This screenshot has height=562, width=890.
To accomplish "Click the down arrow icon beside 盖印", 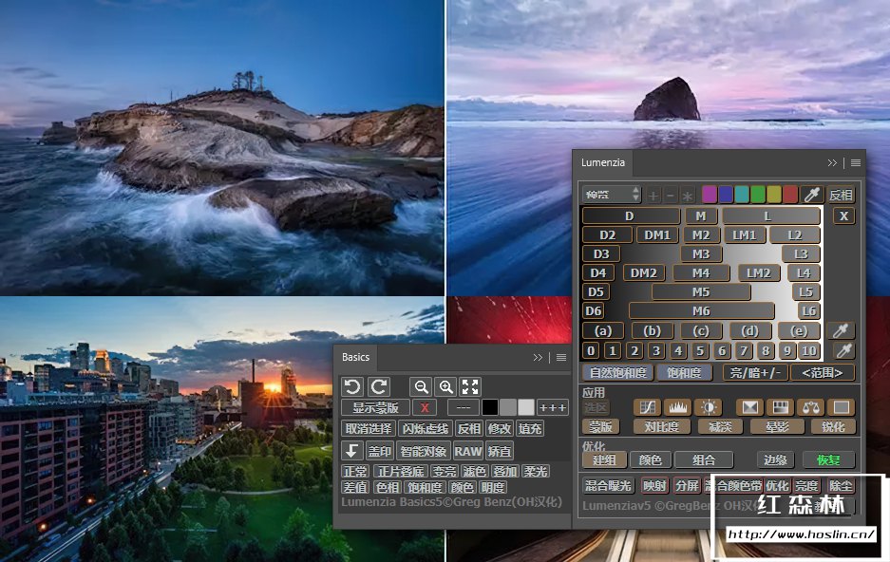I will pyautogui.click(x=351, y=451).
